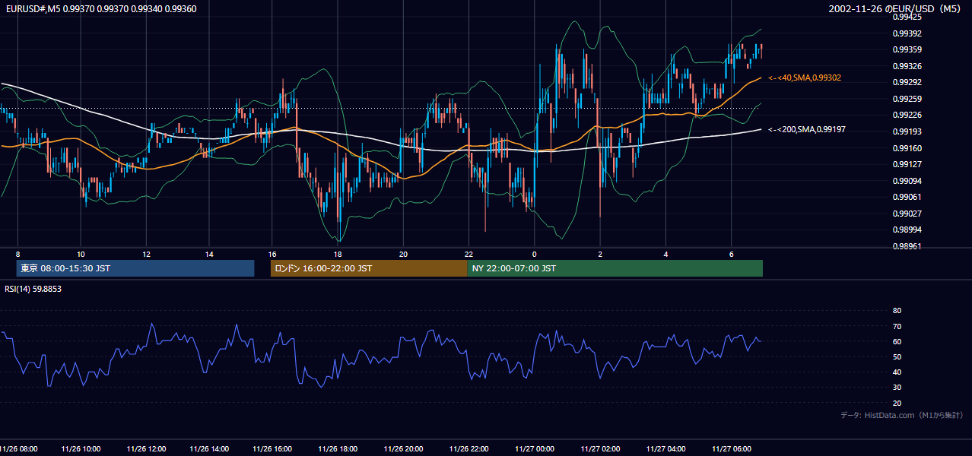Select hour tick 18 under the price chart

[x=338, y=254]
